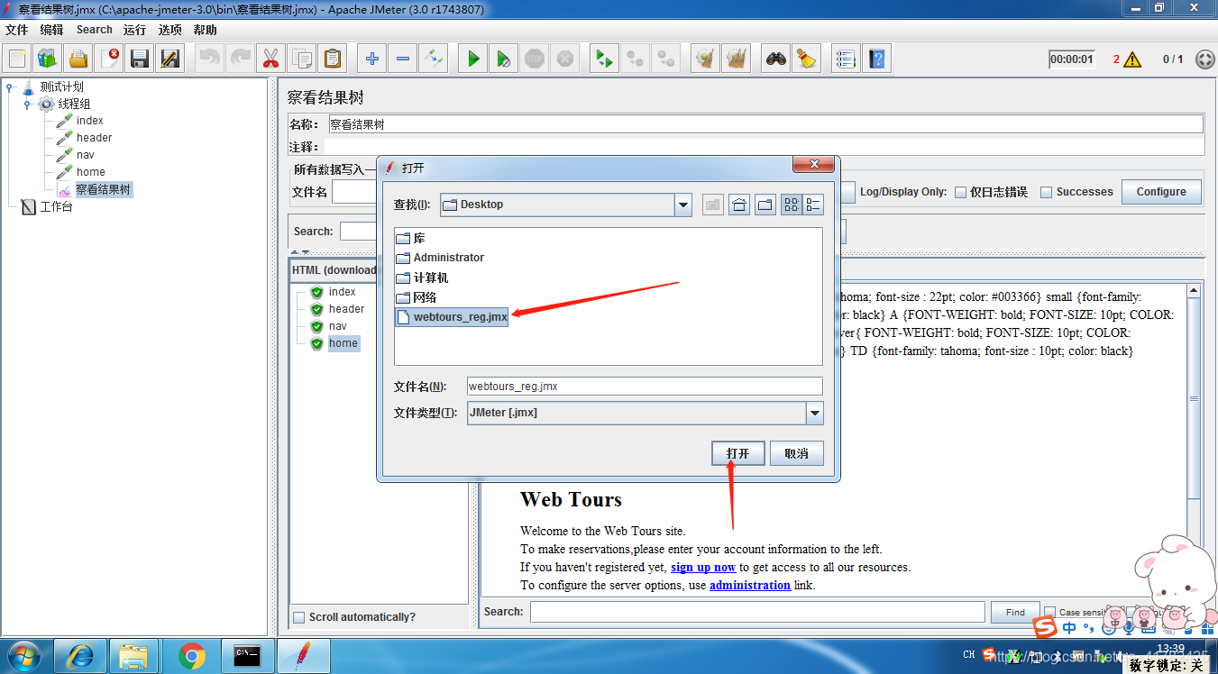Click the Save floppy disk toolbar icon
1218x674 pixels.
click(140, 59)
